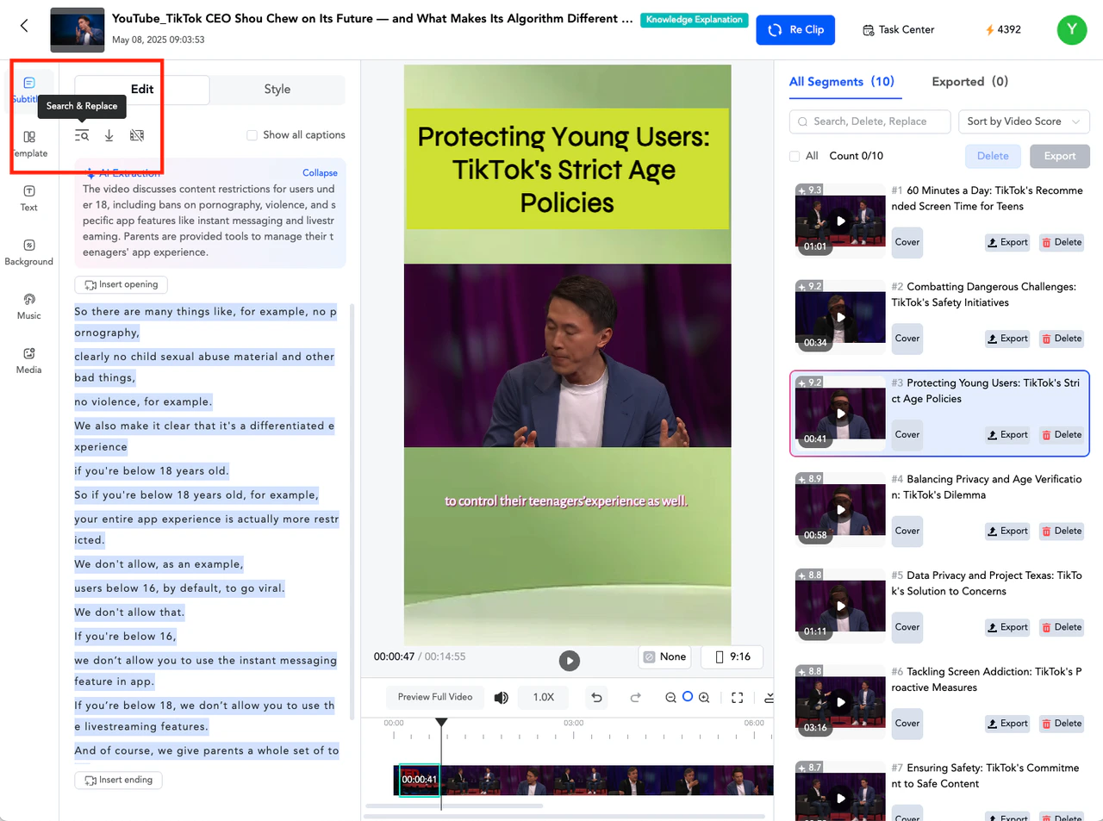This screenshot has height=821, width=1103.
Task: Select caption line "If you're below 16,"
Action: coord(125,637)
